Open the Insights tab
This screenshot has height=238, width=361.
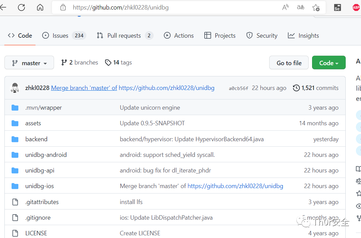304,36
